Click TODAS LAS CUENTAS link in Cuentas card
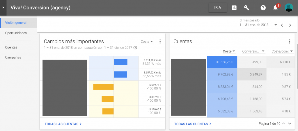 [193, 124]
